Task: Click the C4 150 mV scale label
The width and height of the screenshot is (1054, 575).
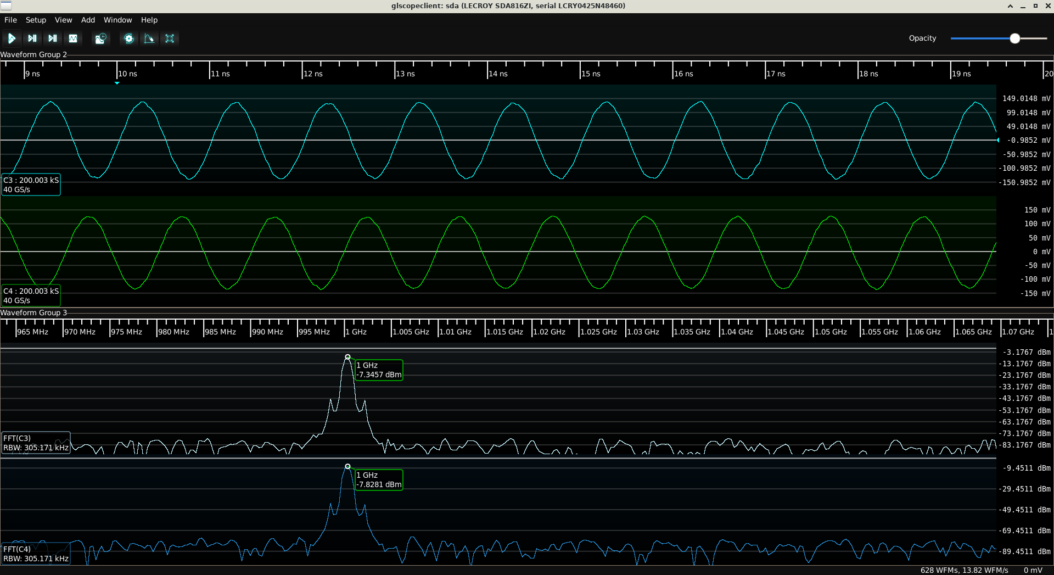Action: coord(1037,210)
